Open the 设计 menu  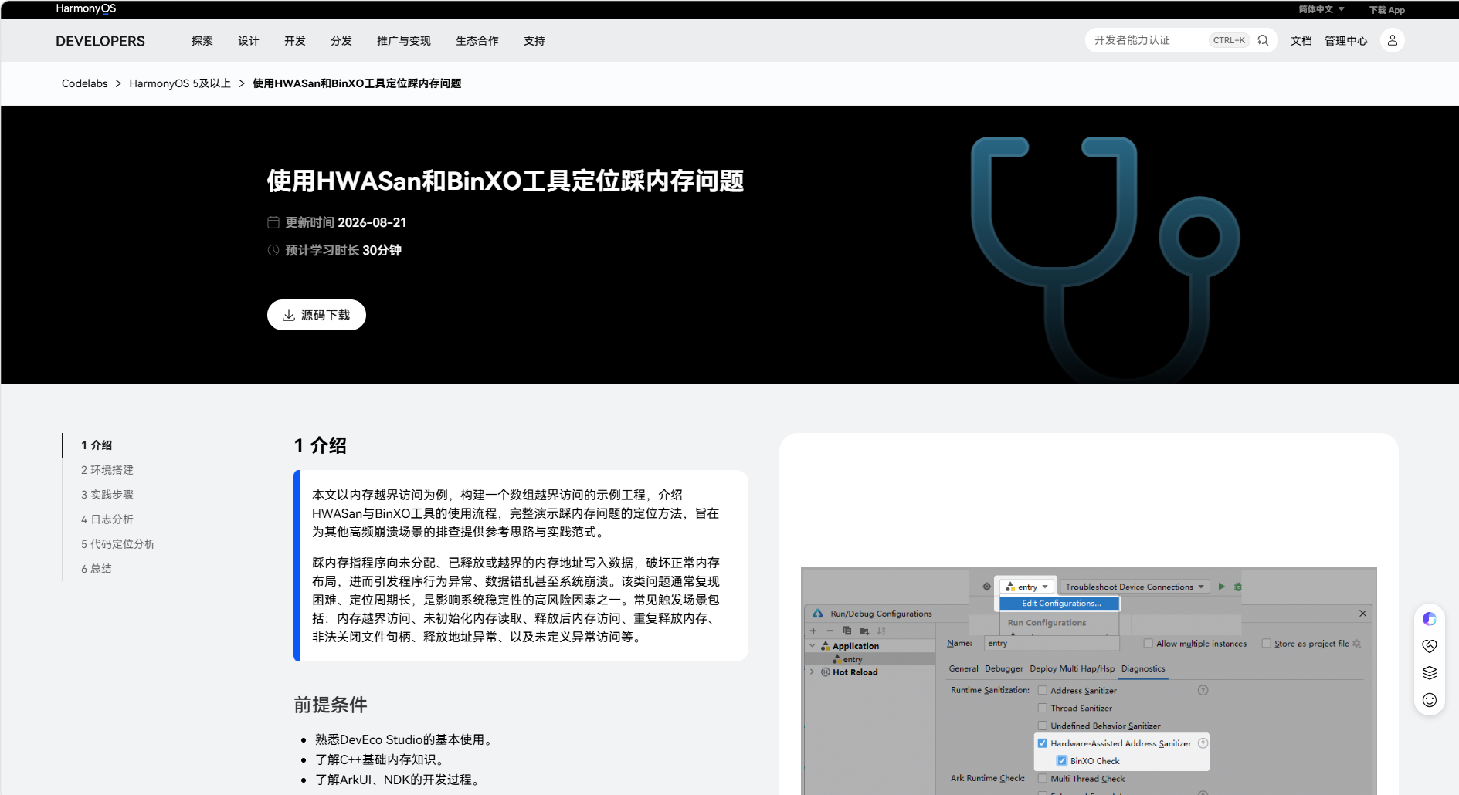coord(249,41)
